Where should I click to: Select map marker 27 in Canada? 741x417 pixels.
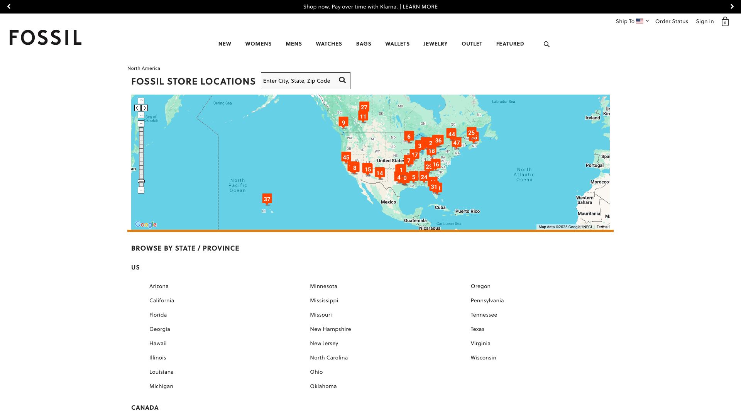[364, 107]
